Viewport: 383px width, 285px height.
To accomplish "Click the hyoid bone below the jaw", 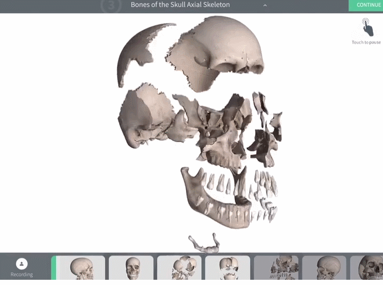I will tap(204, 244).
